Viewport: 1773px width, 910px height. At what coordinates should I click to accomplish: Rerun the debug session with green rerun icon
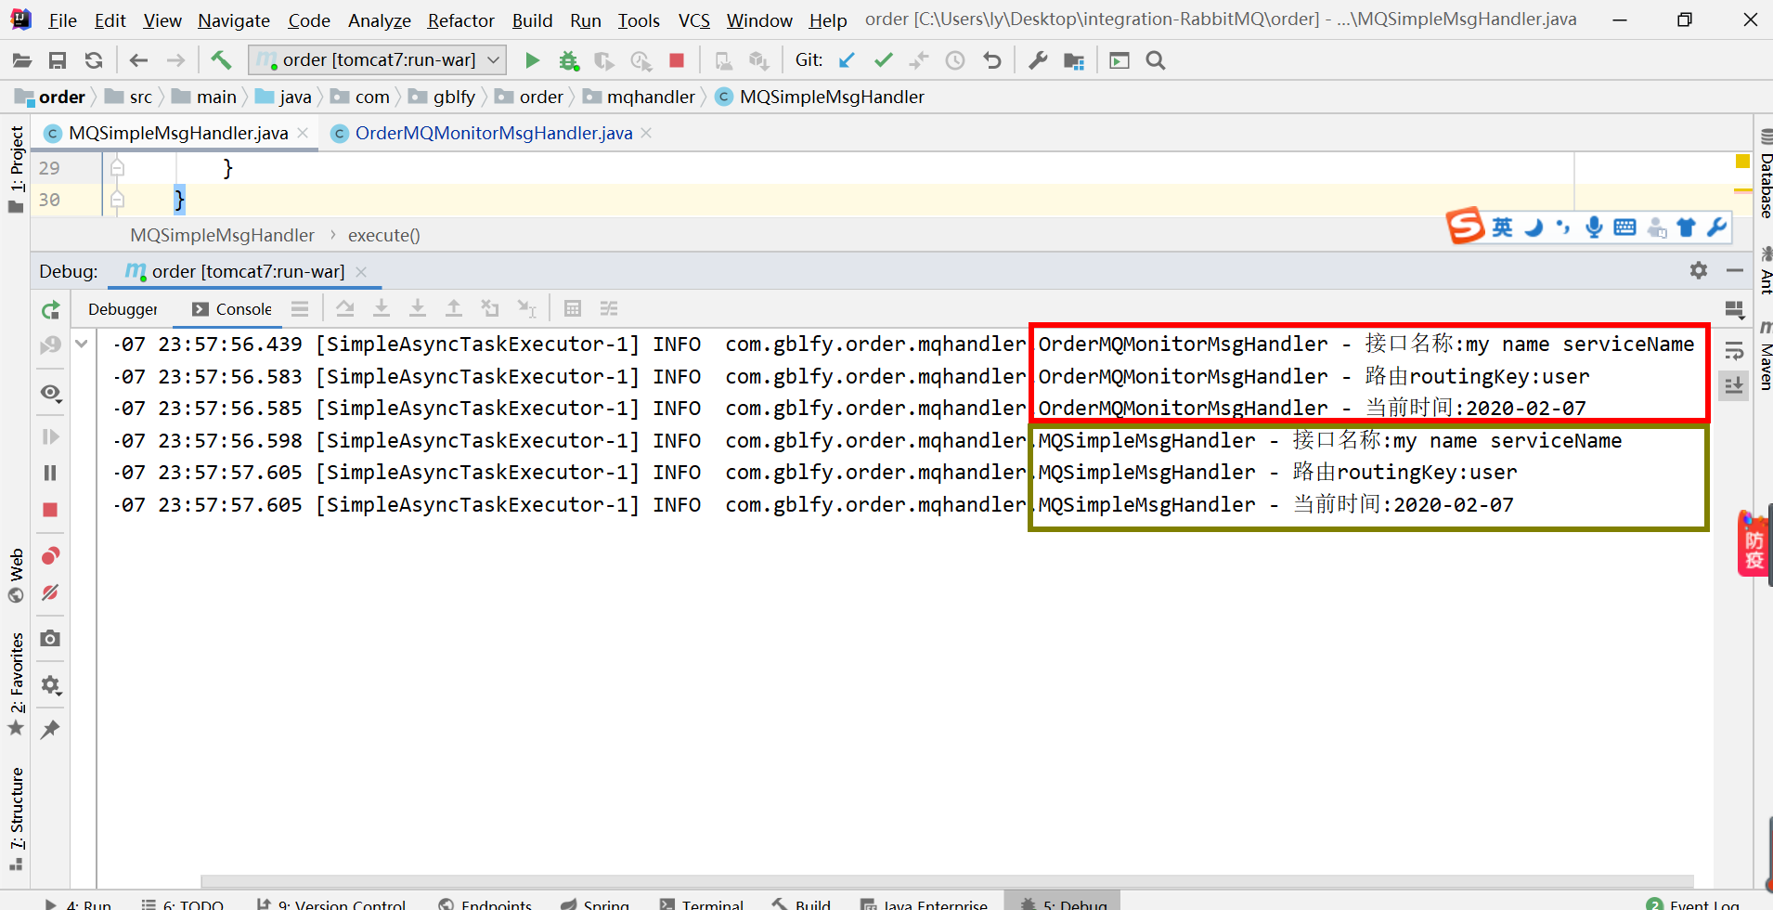click(51, 310)
